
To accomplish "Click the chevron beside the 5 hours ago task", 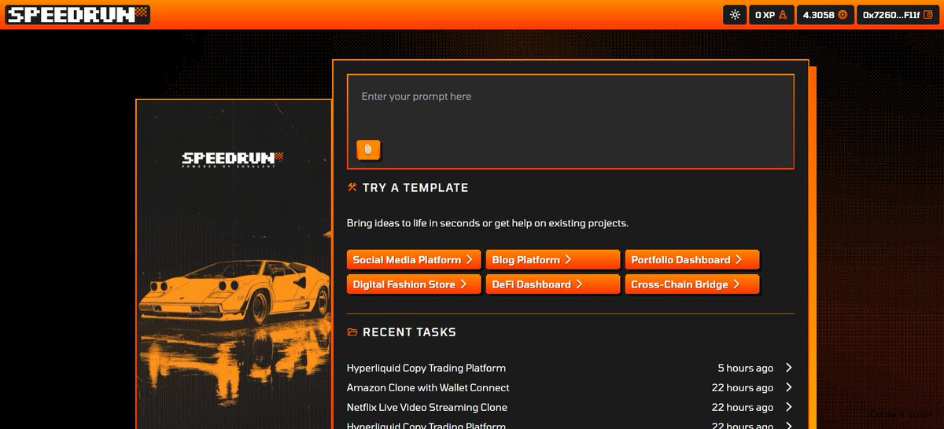I will [789, 368].
